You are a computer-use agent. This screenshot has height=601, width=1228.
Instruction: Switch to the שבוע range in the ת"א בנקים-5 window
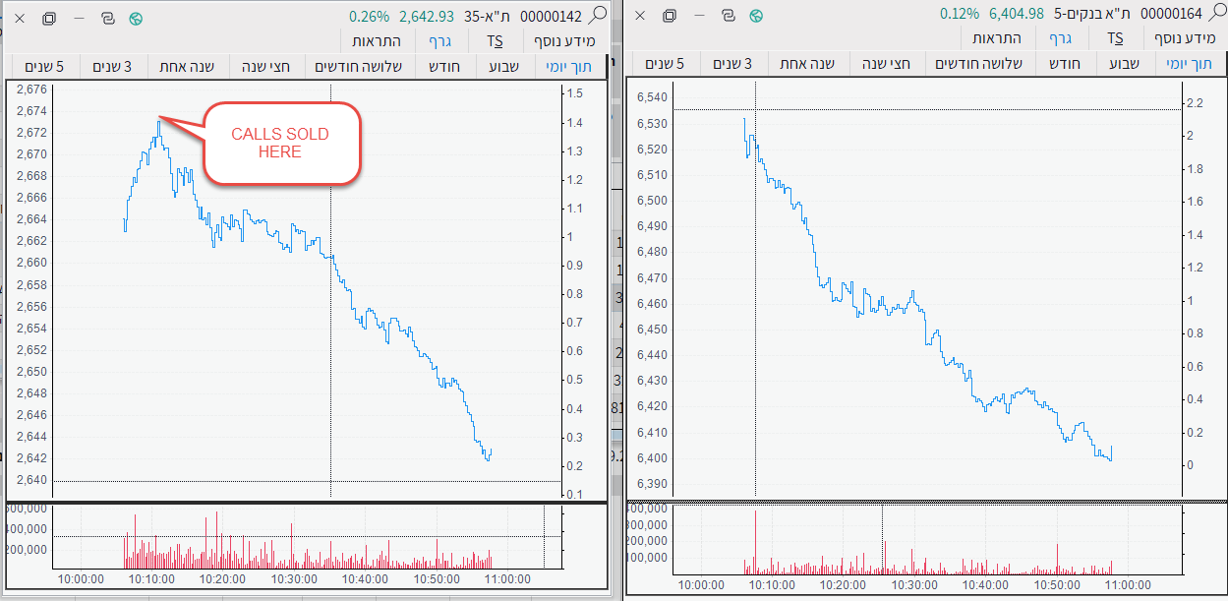pos(1127,63)
